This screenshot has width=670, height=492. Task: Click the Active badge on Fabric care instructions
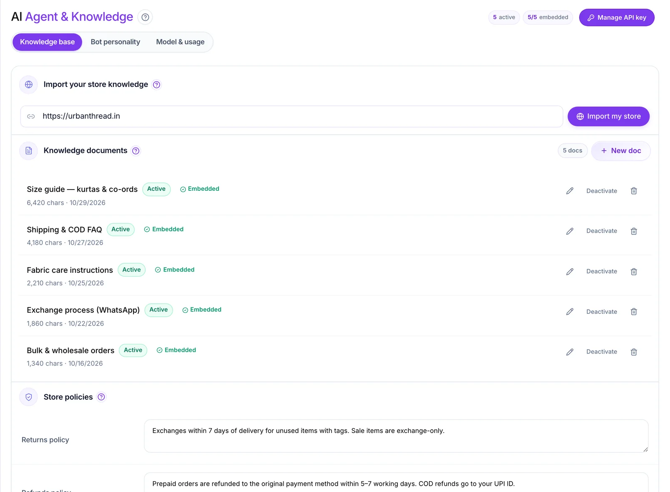point(131,270)
